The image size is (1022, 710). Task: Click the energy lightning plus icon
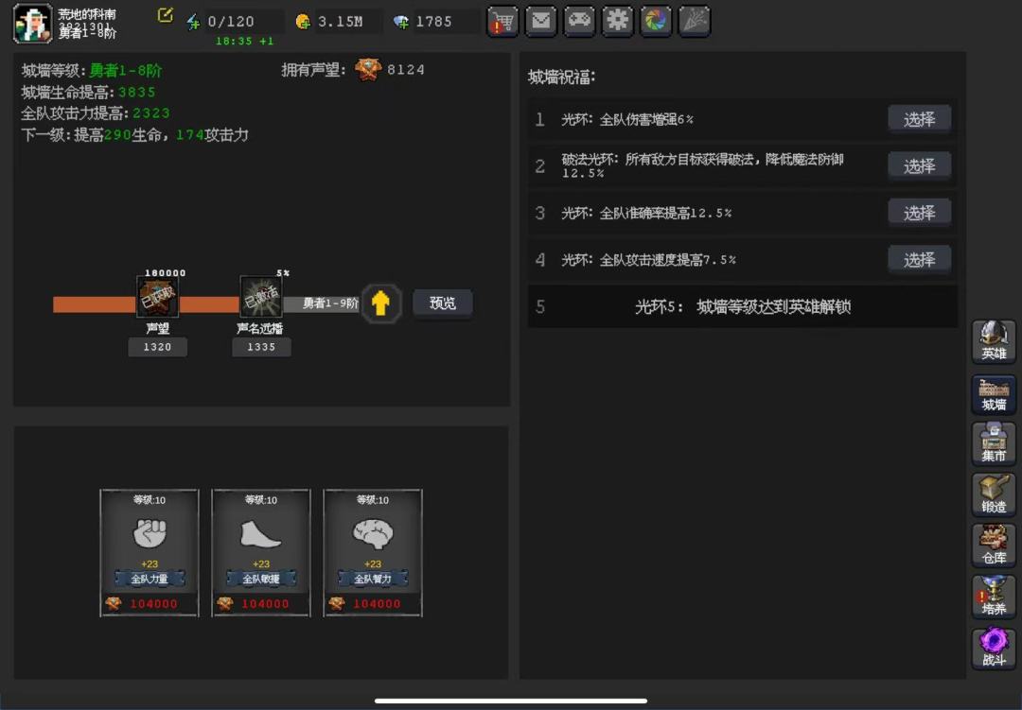(194, 22)
